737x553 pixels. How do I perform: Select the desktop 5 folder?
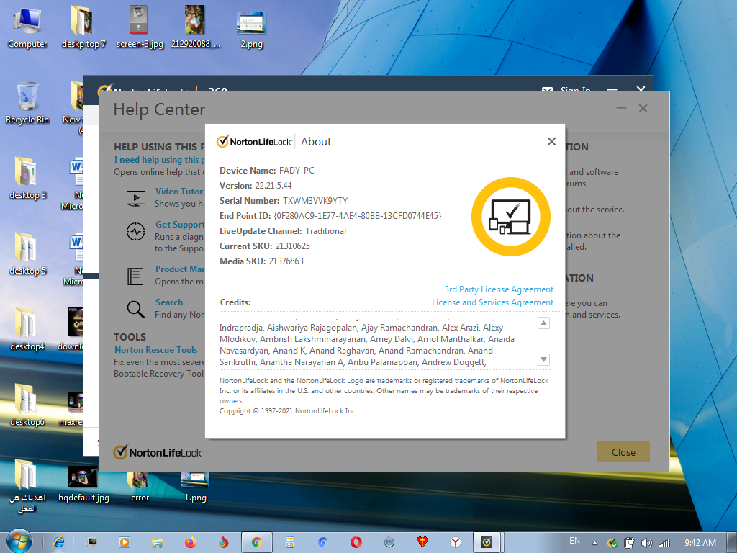pos(27,254)
